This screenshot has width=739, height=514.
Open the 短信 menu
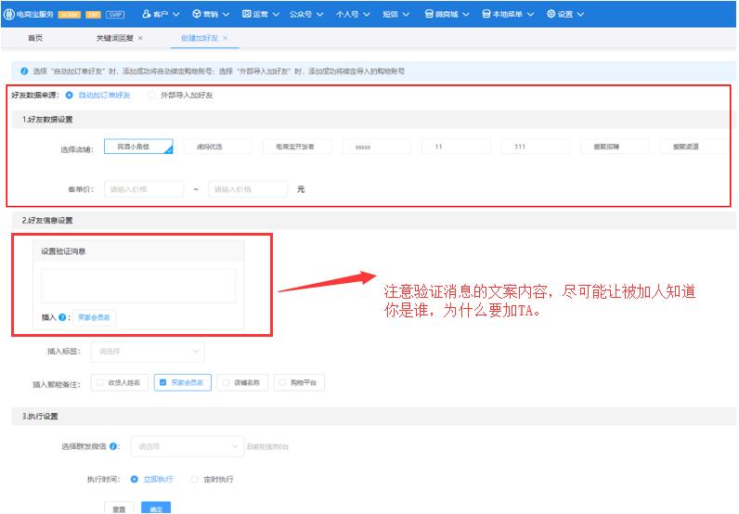tap(395, 14)
